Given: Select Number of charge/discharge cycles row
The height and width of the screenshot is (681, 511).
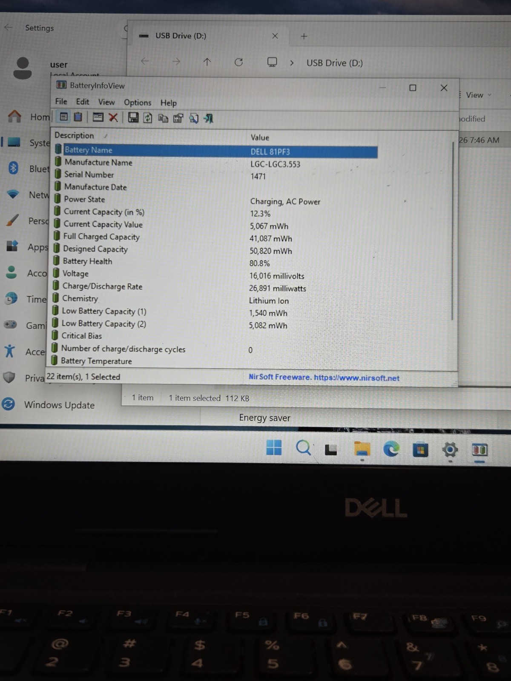Looking at the screenshot, I should pos(215,349).
